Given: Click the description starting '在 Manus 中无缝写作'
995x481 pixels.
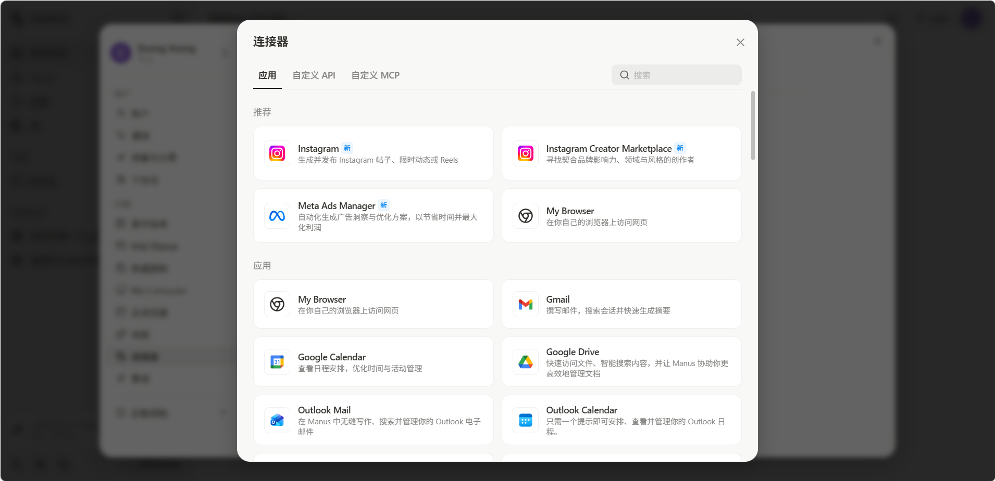Looking at the screenshot, I should click(389, 426).
